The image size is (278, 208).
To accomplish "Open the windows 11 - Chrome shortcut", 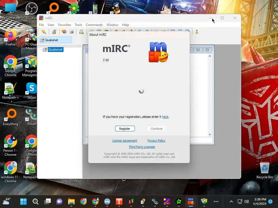I will (11, 172).
